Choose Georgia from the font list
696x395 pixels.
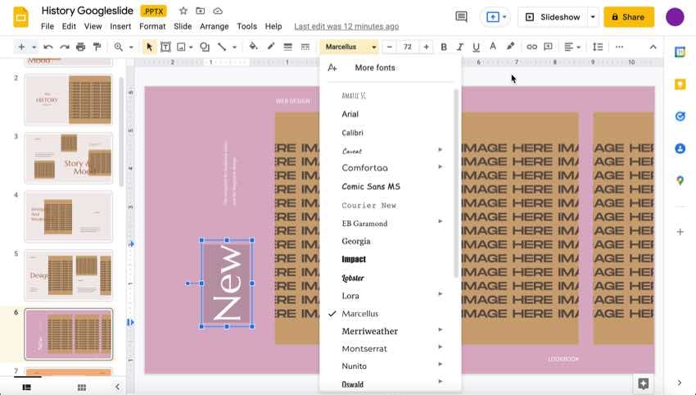click(x=356, y=241)
